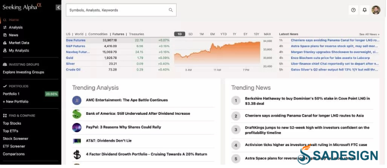Switch chart range to YTD

pos(224,34)
